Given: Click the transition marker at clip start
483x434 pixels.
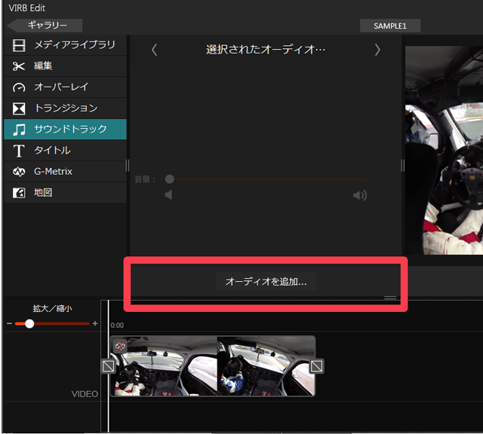Looking at the screenshot, I should pyautogui.click(x=109, y=366).
